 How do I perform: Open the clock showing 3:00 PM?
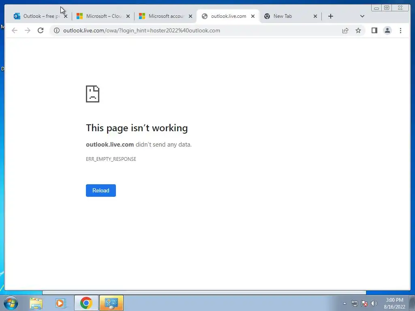(394, 303)
